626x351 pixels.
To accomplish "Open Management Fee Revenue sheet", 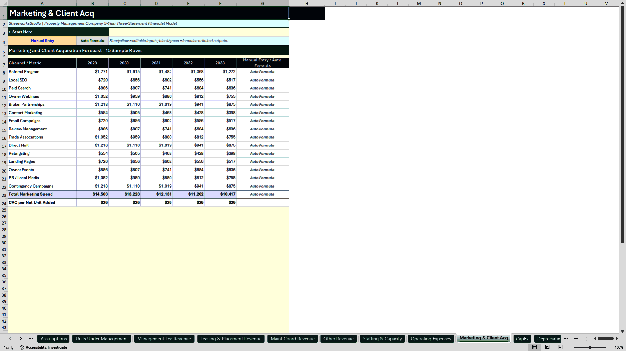I will click(164, 339).
